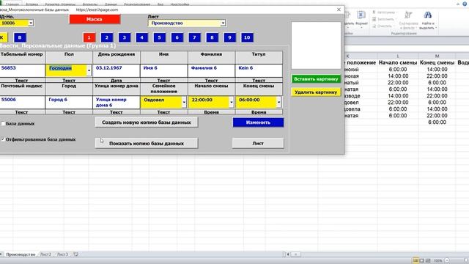Expand the Лист Производство dropdown
Screen dimensions: 469x264
click(223, 23)
